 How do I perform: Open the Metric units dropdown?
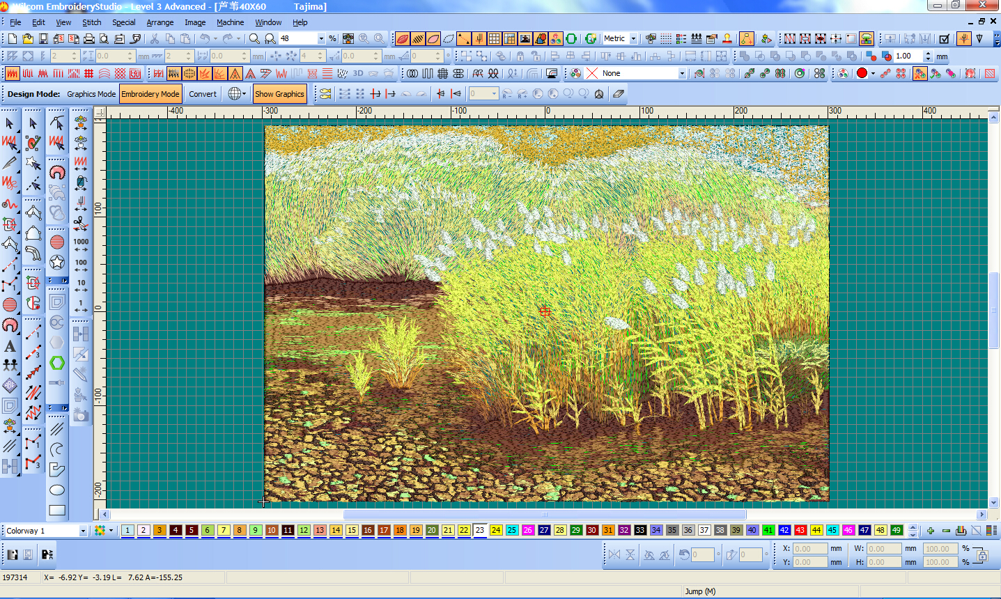(634, 39)
